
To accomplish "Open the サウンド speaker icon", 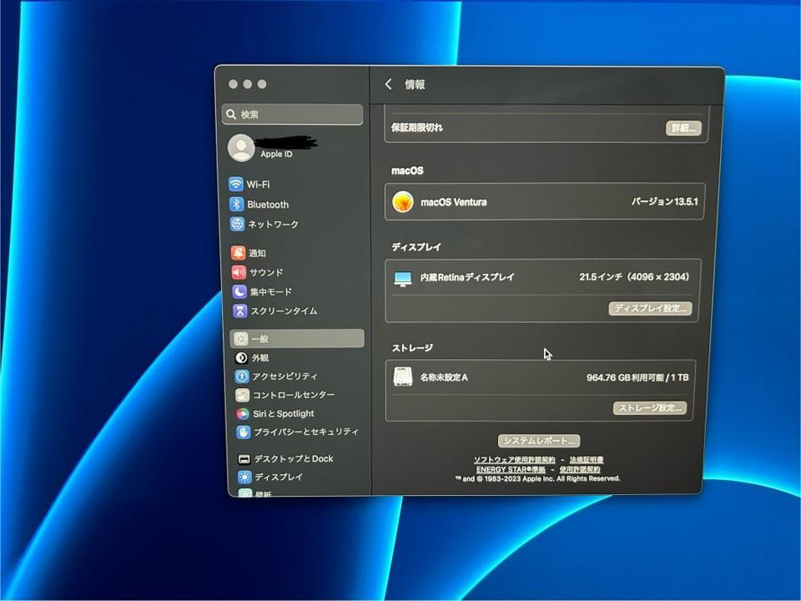I will [239, 272].
